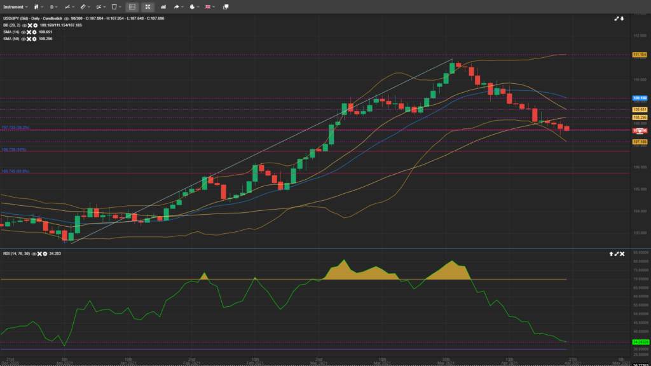Remove the SMA (50) indicator
Viewport: 651px width, 366px height.
[x=29, y=39]
